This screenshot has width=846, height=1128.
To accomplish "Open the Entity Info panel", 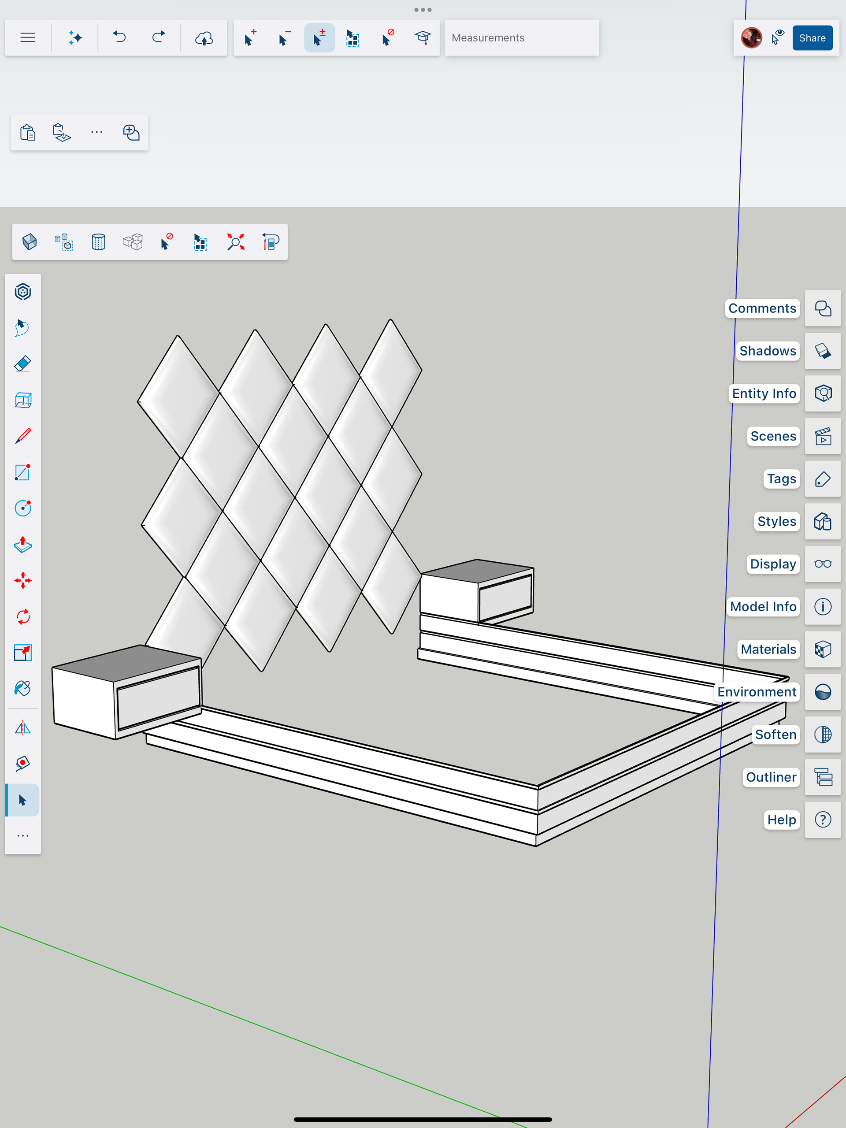I will 823,393.
